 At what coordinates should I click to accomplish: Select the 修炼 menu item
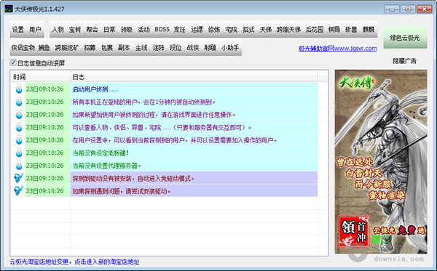(214, 30)
